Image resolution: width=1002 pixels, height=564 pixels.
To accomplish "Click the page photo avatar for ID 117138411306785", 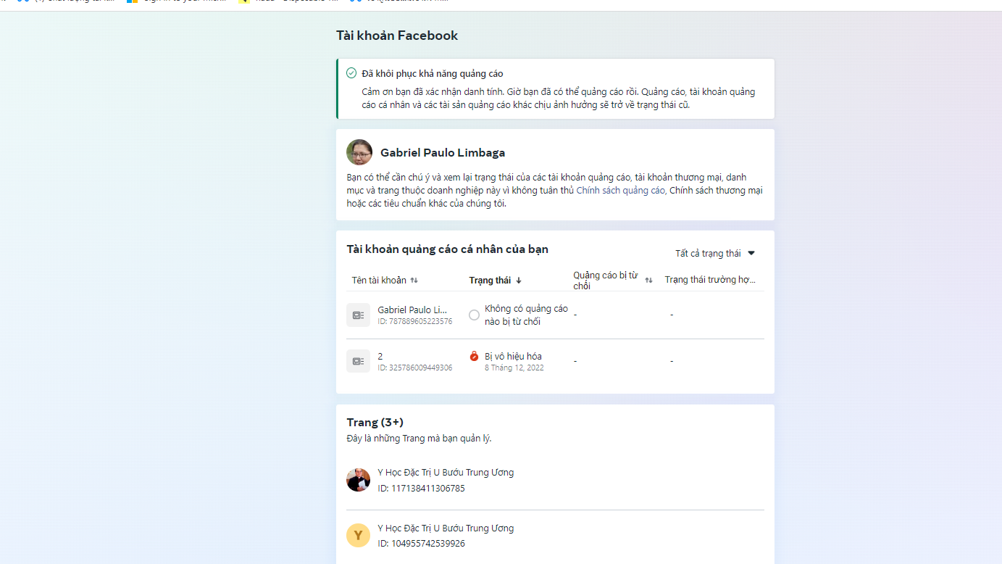I will pyautogui.click(x=358, y=480).
